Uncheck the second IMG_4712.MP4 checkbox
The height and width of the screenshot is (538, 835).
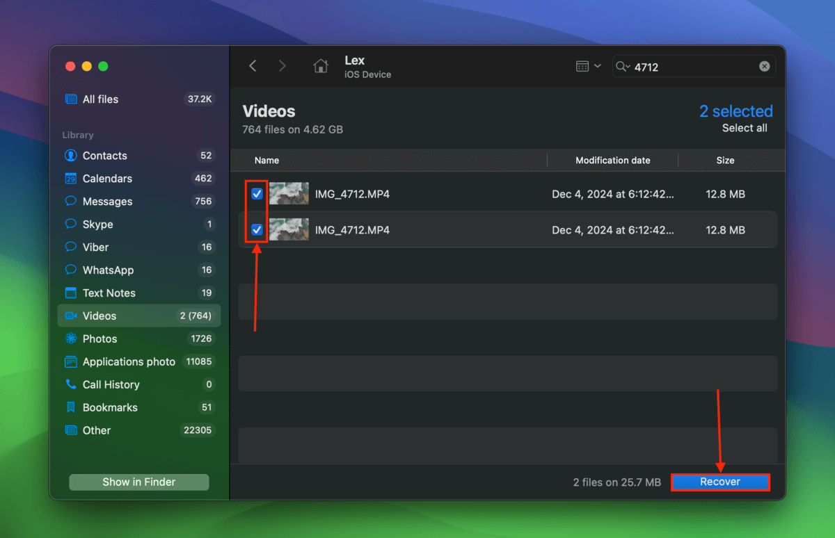tap(257, 230)
